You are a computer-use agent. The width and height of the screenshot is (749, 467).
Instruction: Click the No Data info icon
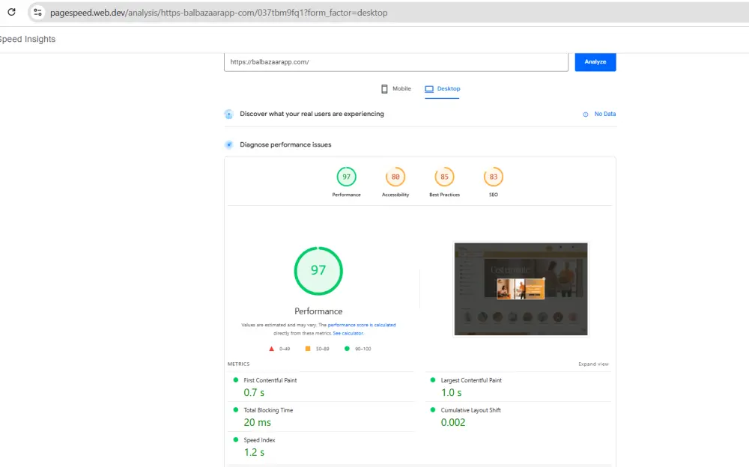[x=586, y=115]
